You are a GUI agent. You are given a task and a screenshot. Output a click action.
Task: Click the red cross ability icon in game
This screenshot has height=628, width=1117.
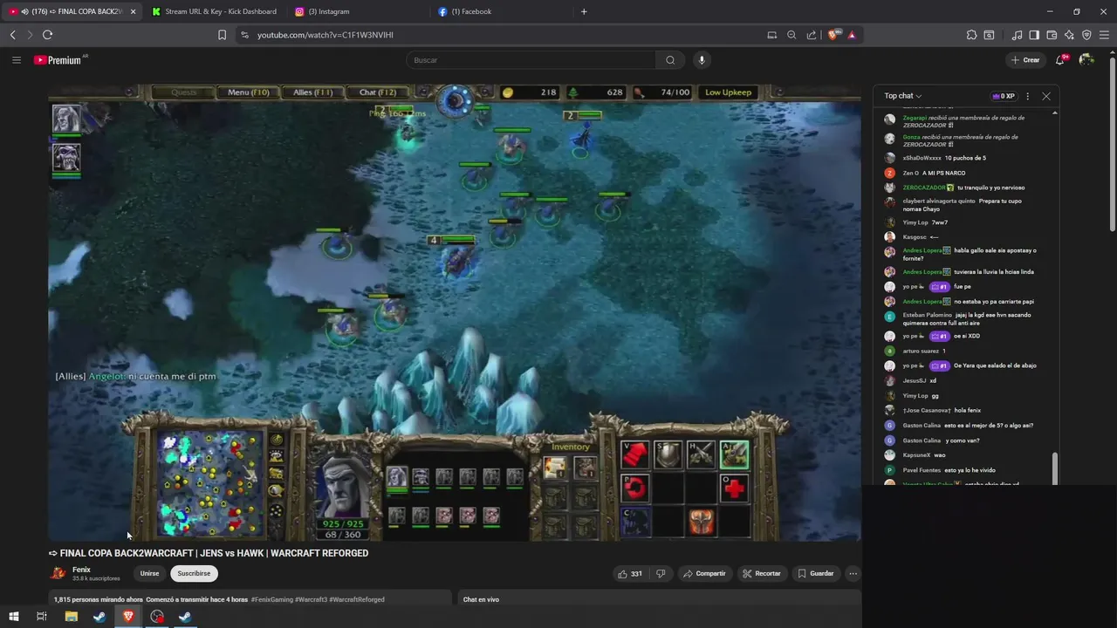(734, 488)
